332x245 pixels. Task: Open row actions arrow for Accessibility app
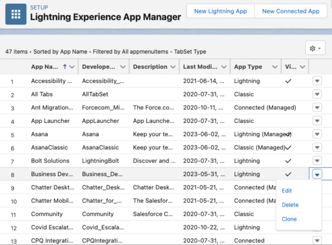[317, 81]
